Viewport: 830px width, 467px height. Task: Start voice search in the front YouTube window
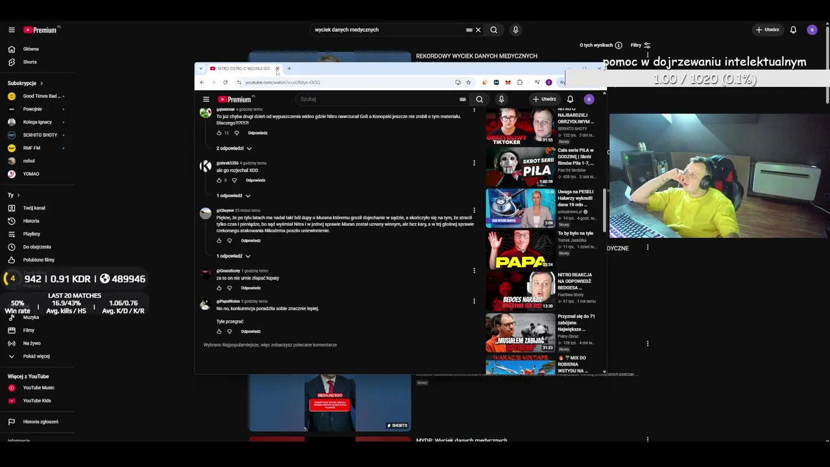501,99
